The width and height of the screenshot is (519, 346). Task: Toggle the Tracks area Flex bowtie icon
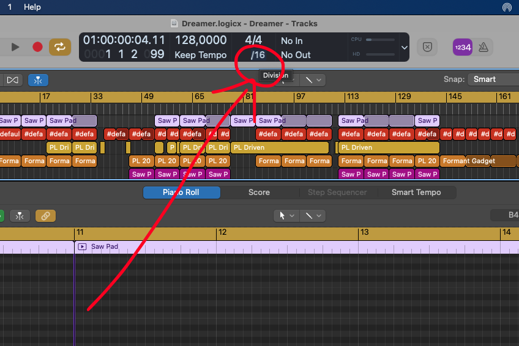[13, 80]
